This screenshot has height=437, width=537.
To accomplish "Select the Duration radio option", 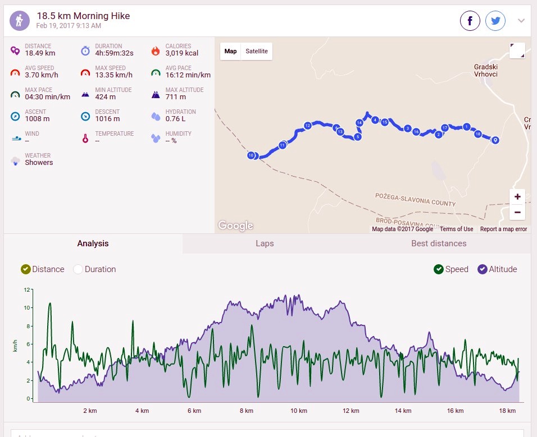I will pos(78,269).
